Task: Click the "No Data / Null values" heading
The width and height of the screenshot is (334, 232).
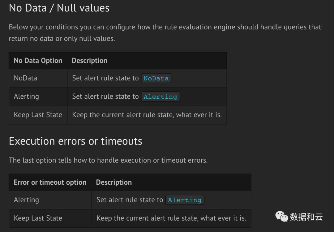Action: coord(59,8)
